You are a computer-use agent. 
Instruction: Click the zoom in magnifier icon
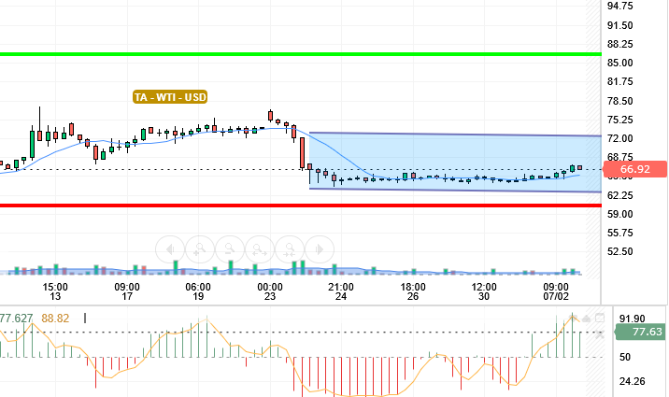pos(200,249)
